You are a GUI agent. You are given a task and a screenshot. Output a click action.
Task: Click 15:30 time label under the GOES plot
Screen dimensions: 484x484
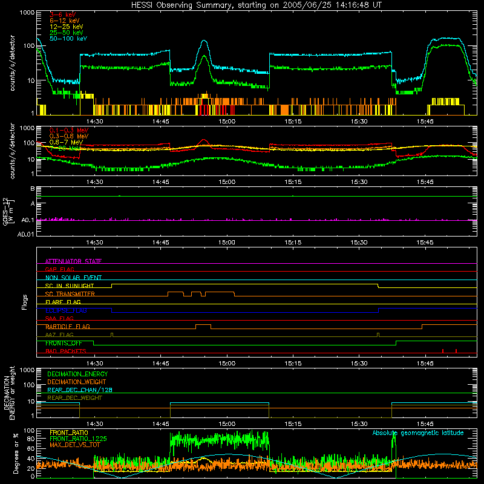coord(359,243)
